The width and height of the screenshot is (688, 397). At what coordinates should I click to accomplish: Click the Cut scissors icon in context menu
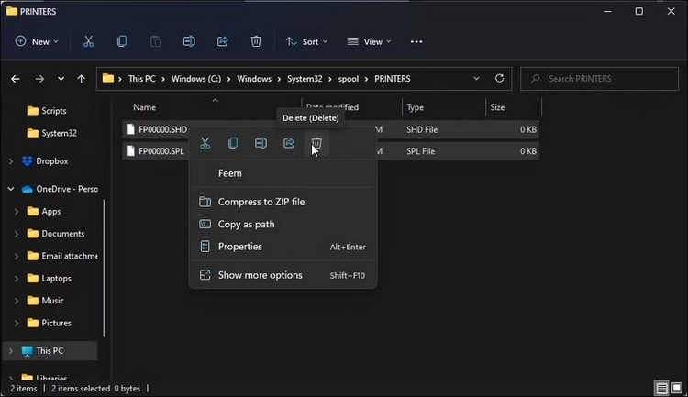[205, 143]
